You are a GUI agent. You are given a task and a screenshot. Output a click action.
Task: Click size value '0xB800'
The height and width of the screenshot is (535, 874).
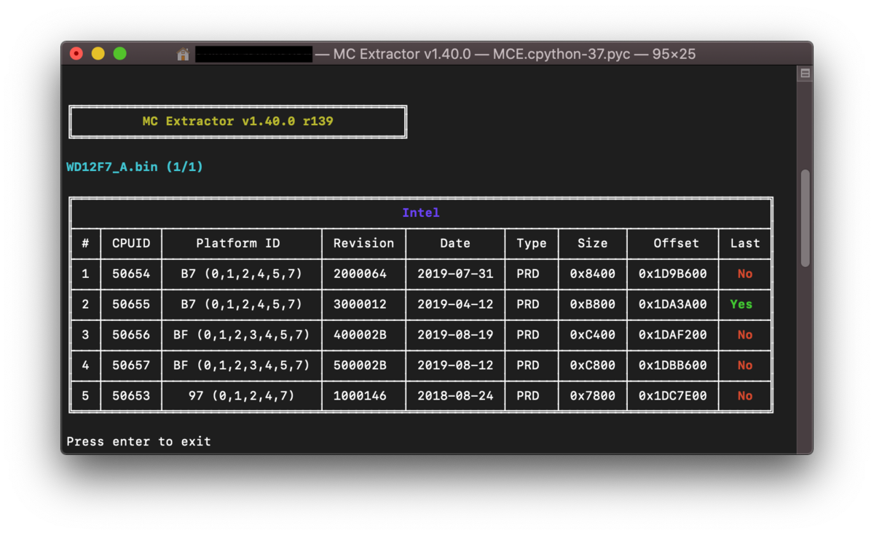593,304
